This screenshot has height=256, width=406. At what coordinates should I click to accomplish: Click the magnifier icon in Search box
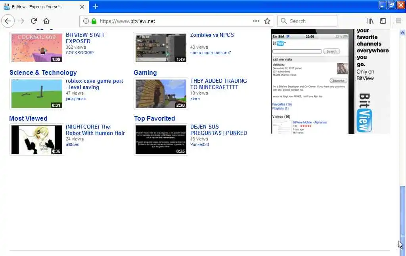[284, 21]
